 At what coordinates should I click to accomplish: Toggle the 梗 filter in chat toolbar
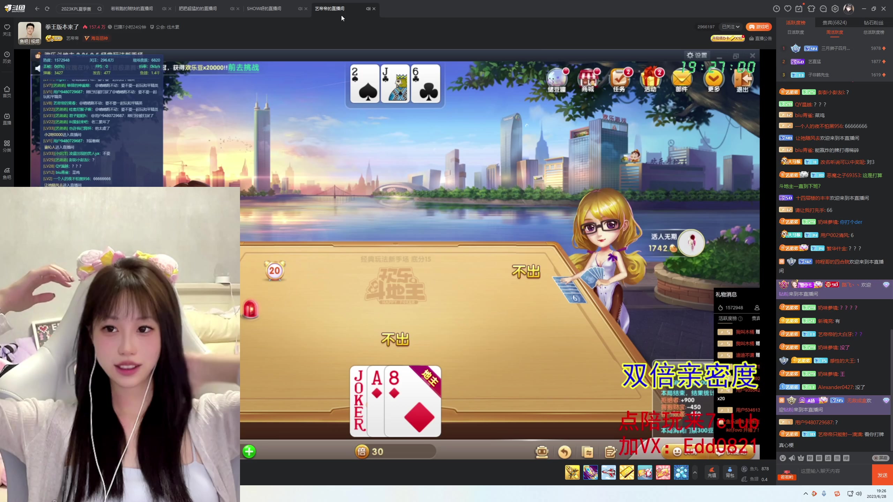pyautogui.click(x=846, y=458)
